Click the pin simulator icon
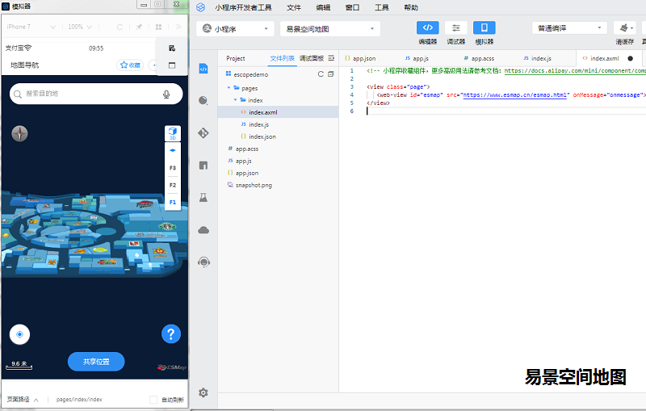This screenshot has height=411, width=646. pyautogui.click(x=139, y=27)
